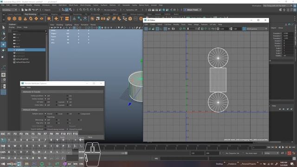This screenshot has height=167, width=297.
Task: Open Windows notification center icon
Action: (292, 164)
